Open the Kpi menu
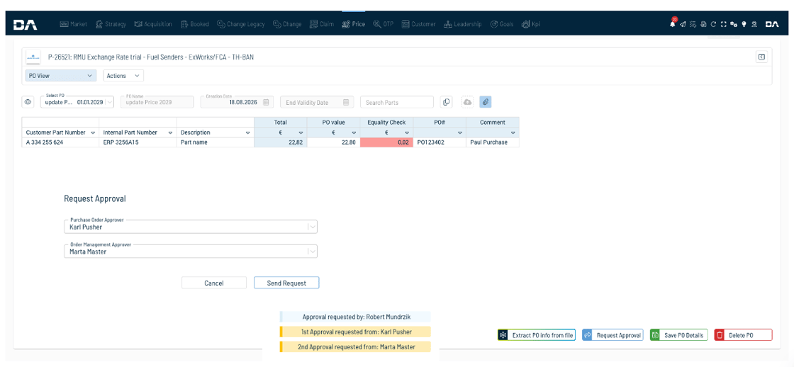794x367 pixels. [531, 24]
